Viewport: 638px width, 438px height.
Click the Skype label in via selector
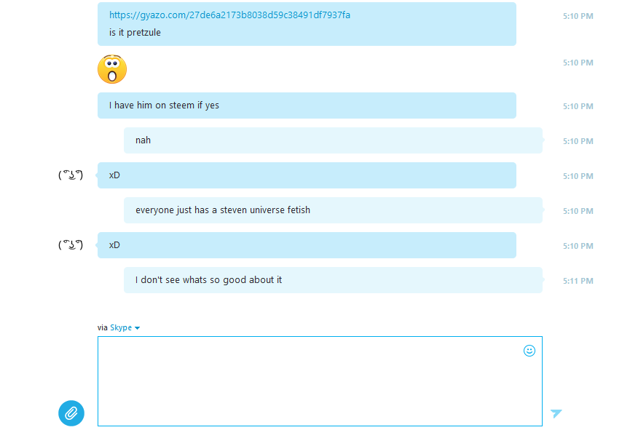pyautogui.click(x=121, y=327)
